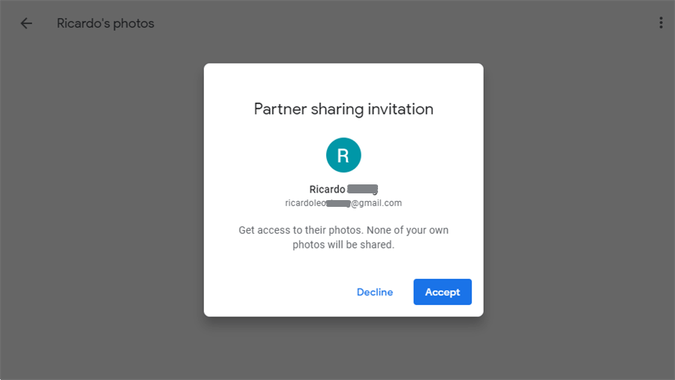Accept the partner sharing invitation
The height and width of the screenshot is (380, 675).
[x=442, y=292]
